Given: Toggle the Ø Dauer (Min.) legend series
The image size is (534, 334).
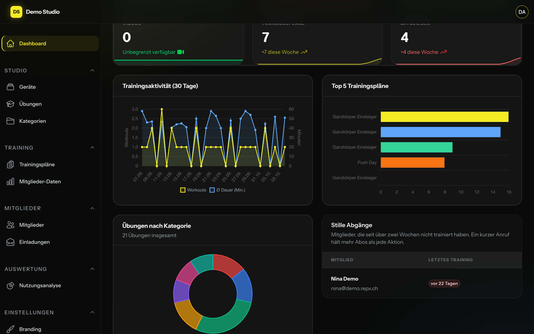Looking at the screenshot, I should point(227,190).
